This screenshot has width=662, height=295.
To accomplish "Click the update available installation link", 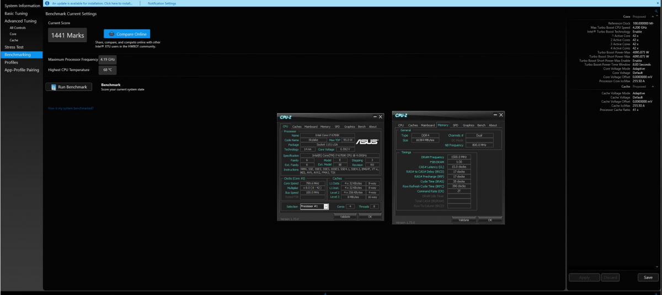I will pos(91,3).
